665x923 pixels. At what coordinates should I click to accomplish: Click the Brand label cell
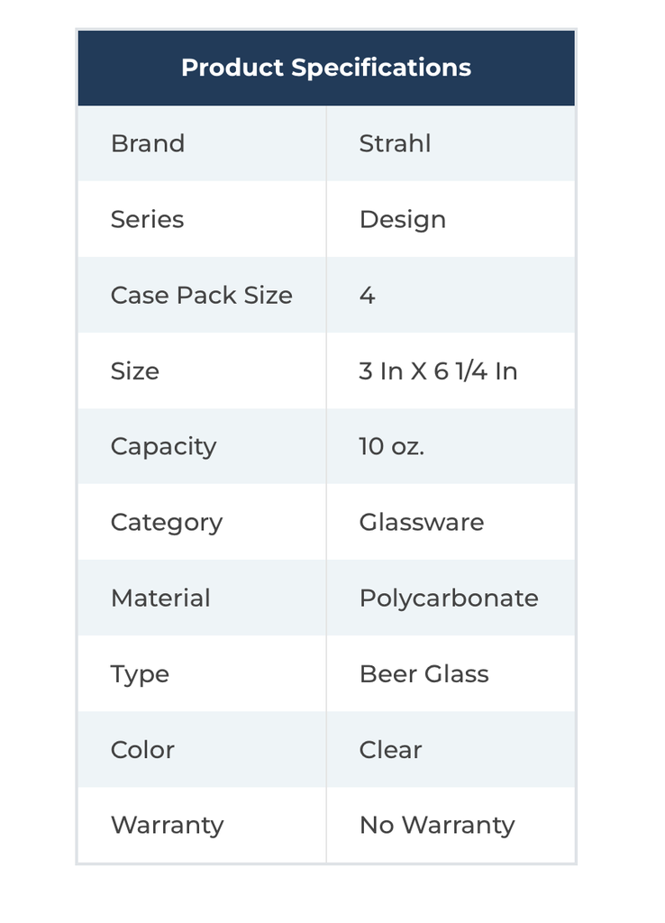pos(148,143)
